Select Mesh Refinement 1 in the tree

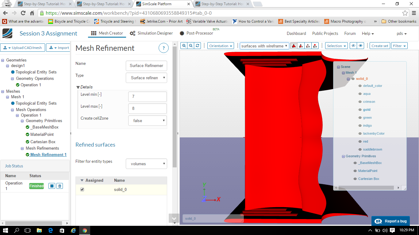48,155
